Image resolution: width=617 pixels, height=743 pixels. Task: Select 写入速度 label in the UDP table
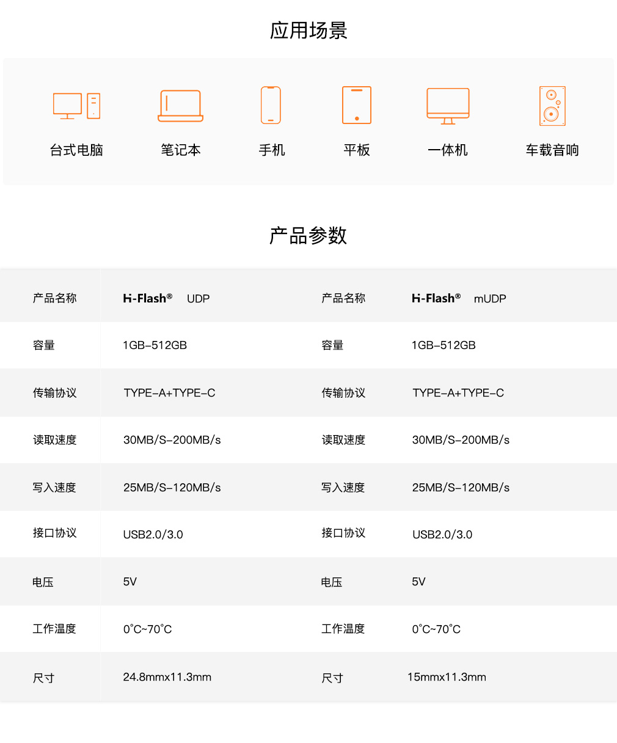[x=54, y=488]
